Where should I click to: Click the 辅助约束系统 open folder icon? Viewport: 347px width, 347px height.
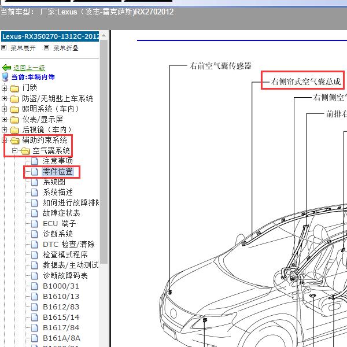(x=15, y=141)
